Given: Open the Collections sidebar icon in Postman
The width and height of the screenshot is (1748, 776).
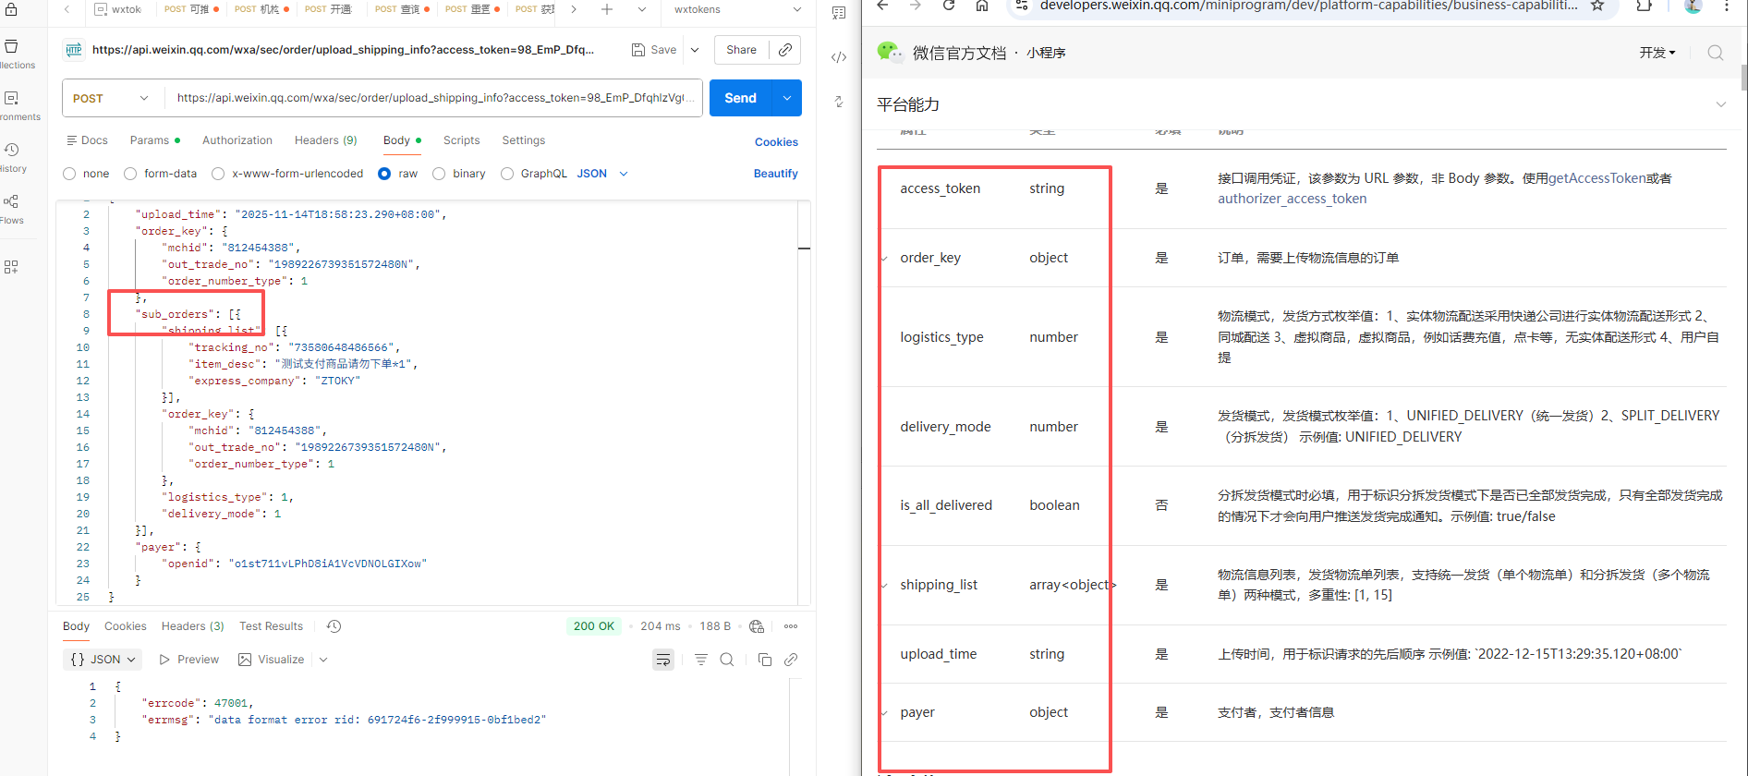Looking at the screenshot, I should click(12, 47).
